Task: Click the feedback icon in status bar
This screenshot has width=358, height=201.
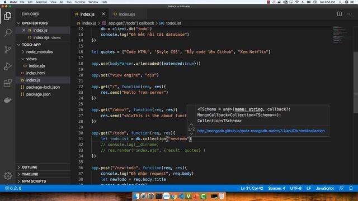Action: coord(341,188)
